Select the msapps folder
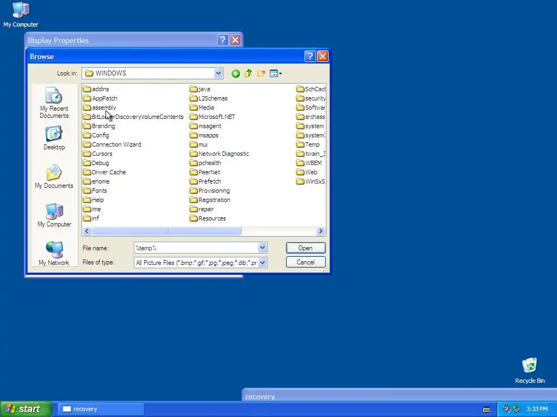This screenshot has height=417, width=557. (205, 135)
